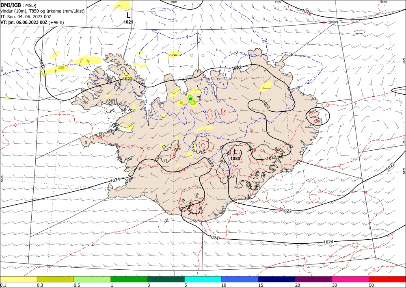This screenshot has width=406, height=288.
Task: Select the dark green 3–5 legend swatch
Action: pos(166,279)
